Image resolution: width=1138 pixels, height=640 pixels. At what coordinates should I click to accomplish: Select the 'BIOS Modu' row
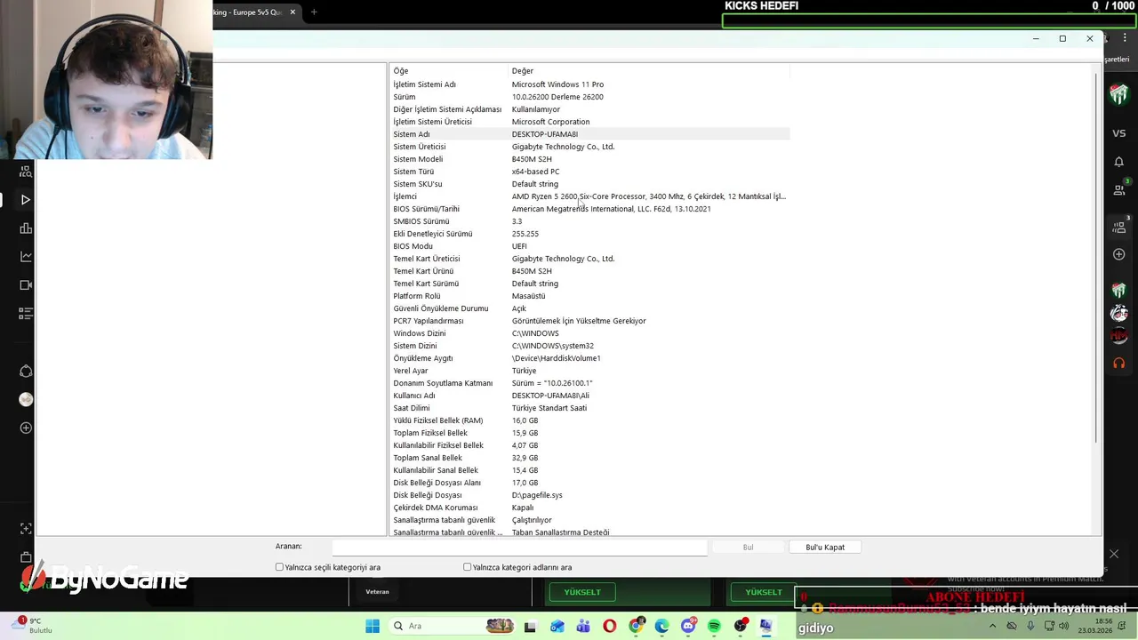coord(589,246)
